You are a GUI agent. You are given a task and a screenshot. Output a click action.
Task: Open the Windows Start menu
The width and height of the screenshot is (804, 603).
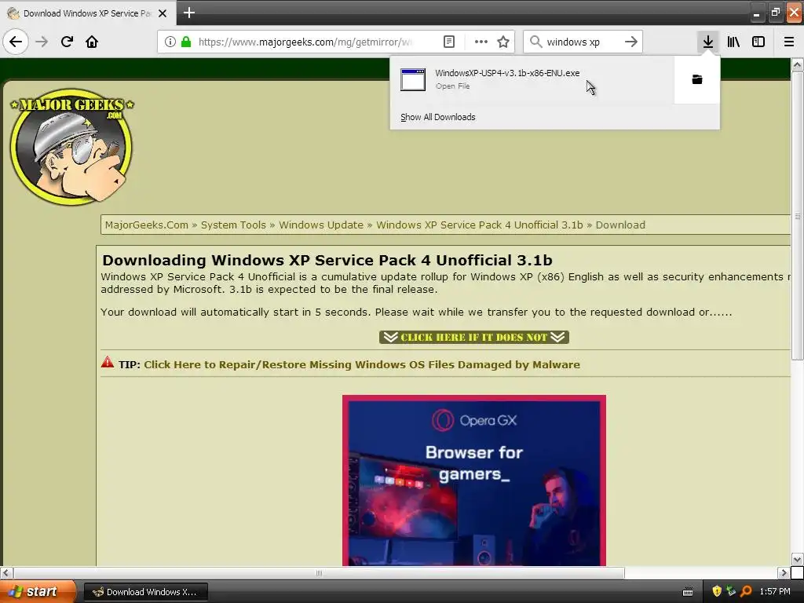pos(38,592)
